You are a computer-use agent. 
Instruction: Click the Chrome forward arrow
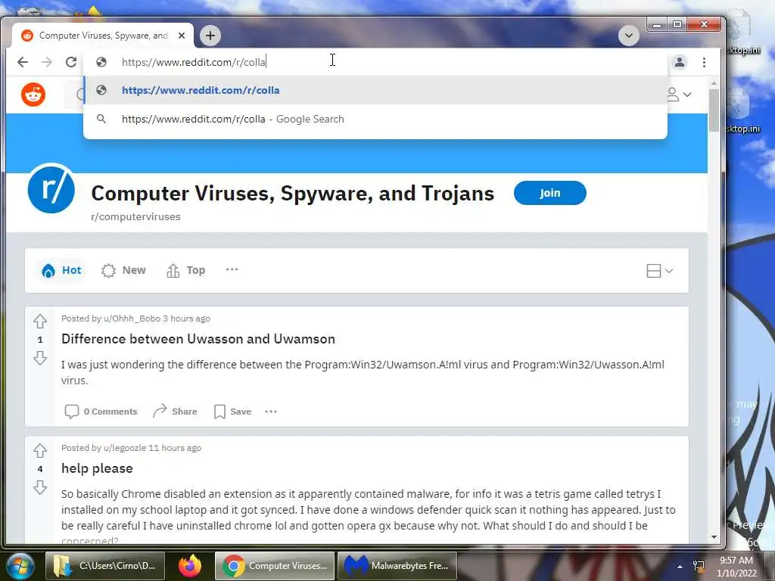tap(46, 62)
